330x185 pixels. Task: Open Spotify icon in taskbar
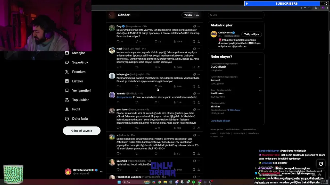pos(194,182)
